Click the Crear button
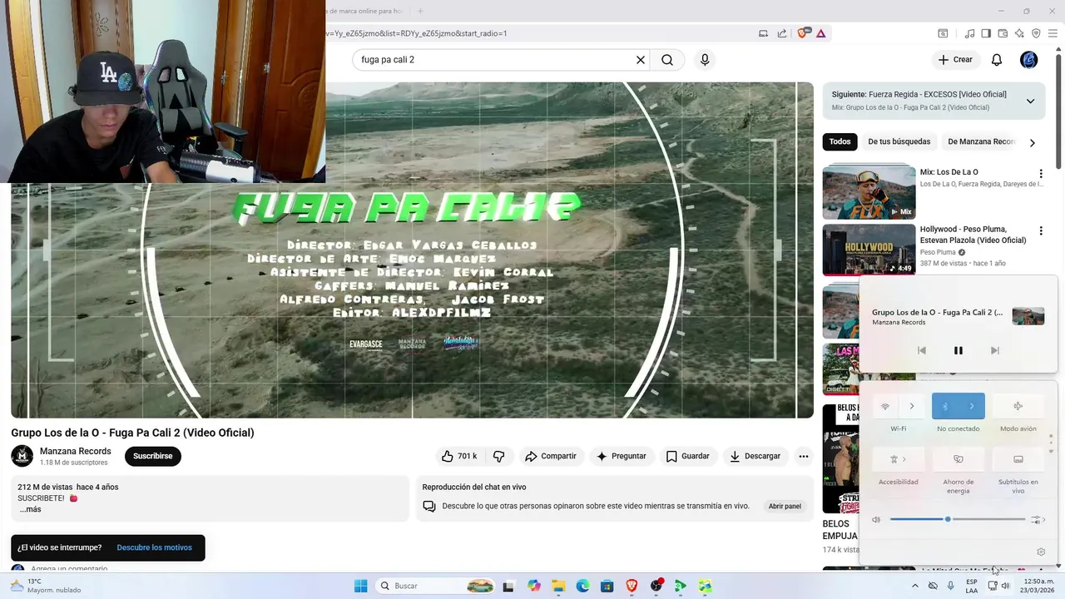The height and width of the screenshot is (599, 1065). click(x=955, y=60)
